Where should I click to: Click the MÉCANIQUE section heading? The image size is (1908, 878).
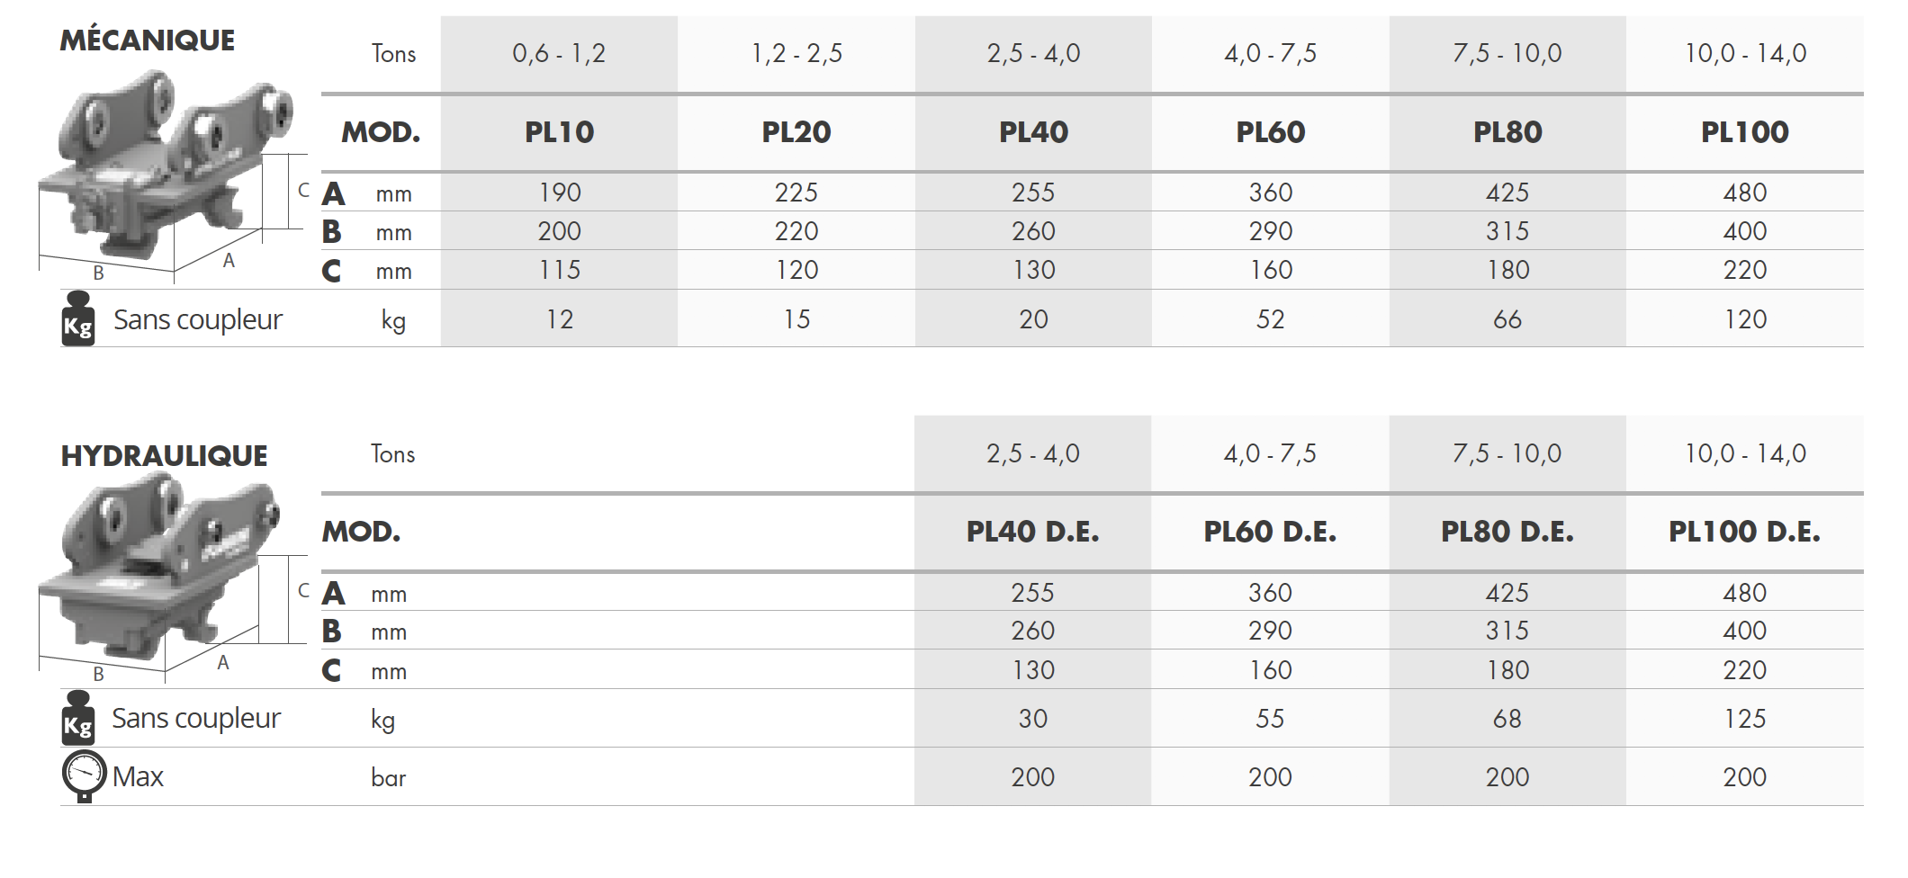(148, 40)
